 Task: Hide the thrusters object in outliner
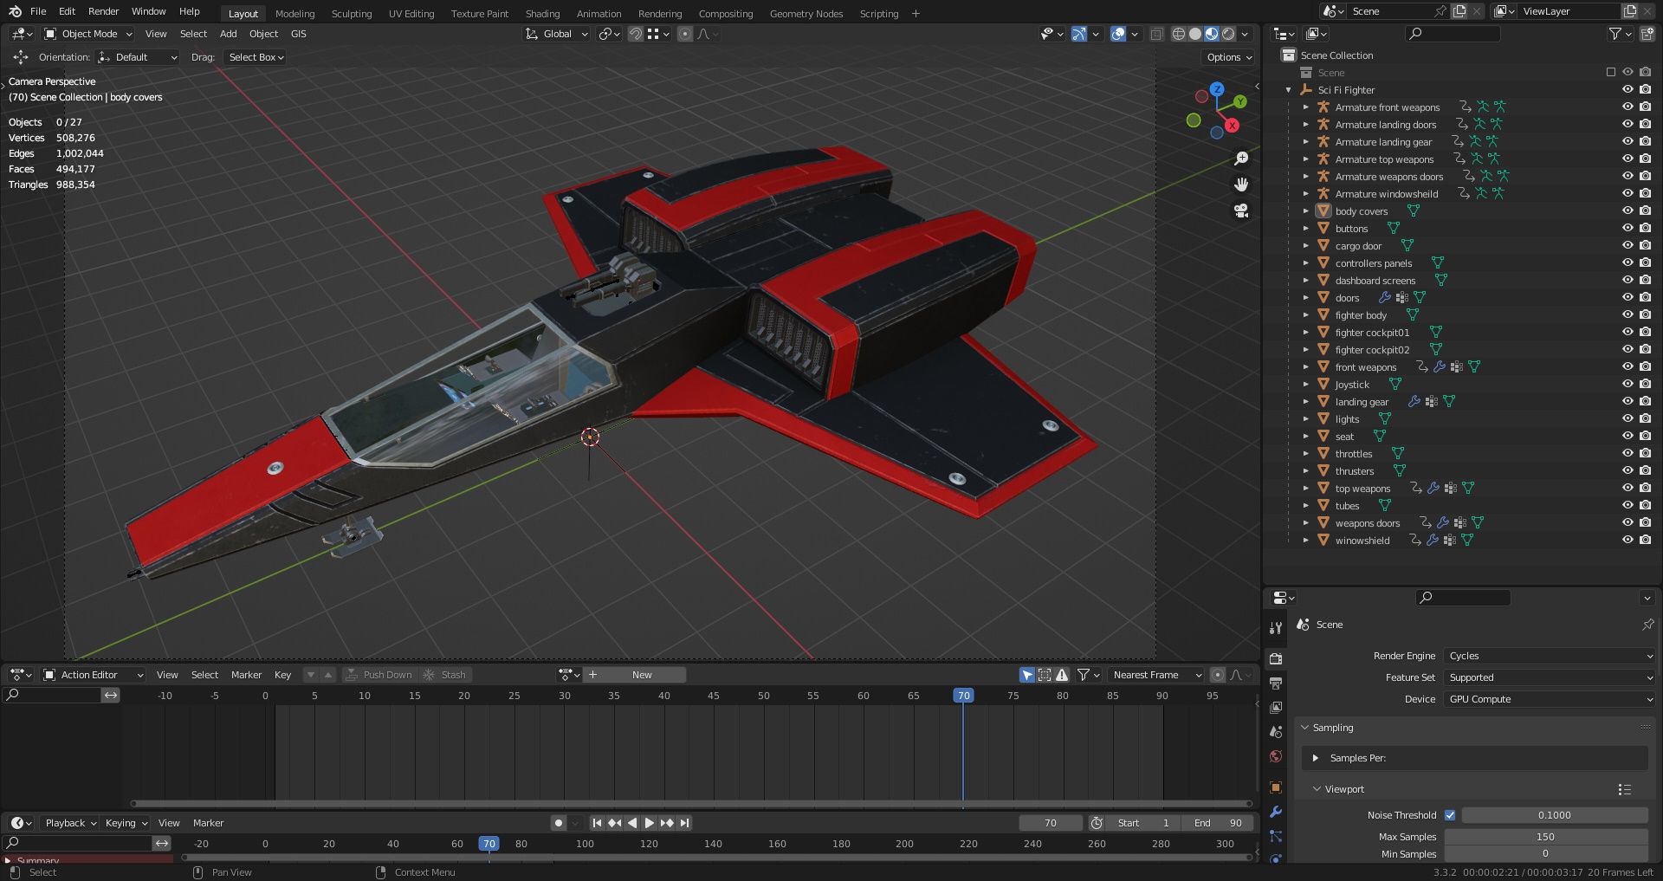1627,470
